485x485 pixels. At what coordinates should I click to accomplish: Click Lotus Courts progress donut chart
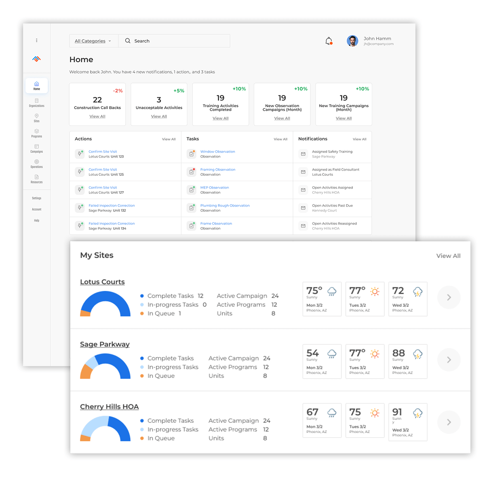pos(105,304)
